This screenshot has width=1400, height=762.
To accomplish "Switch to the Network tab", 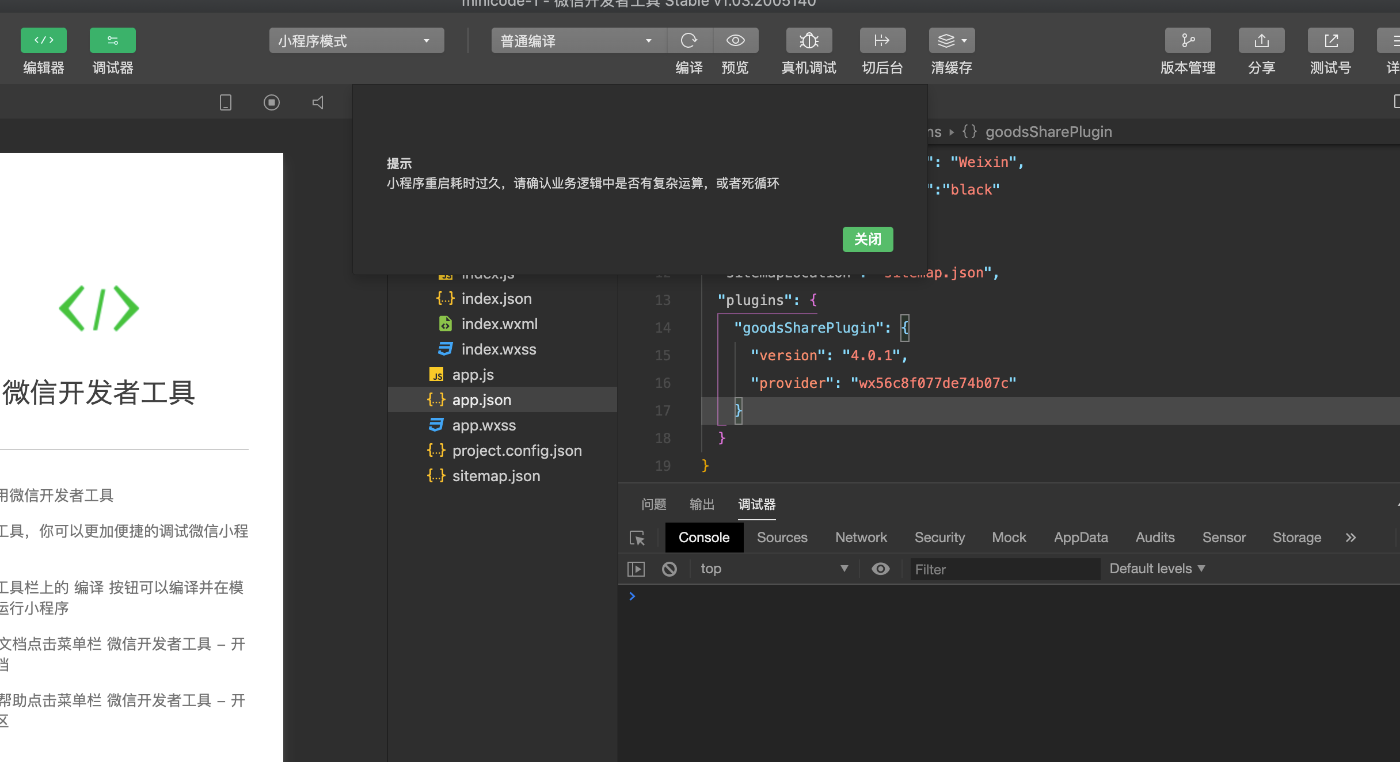I will pyautogui.click(x=861, y=538).
